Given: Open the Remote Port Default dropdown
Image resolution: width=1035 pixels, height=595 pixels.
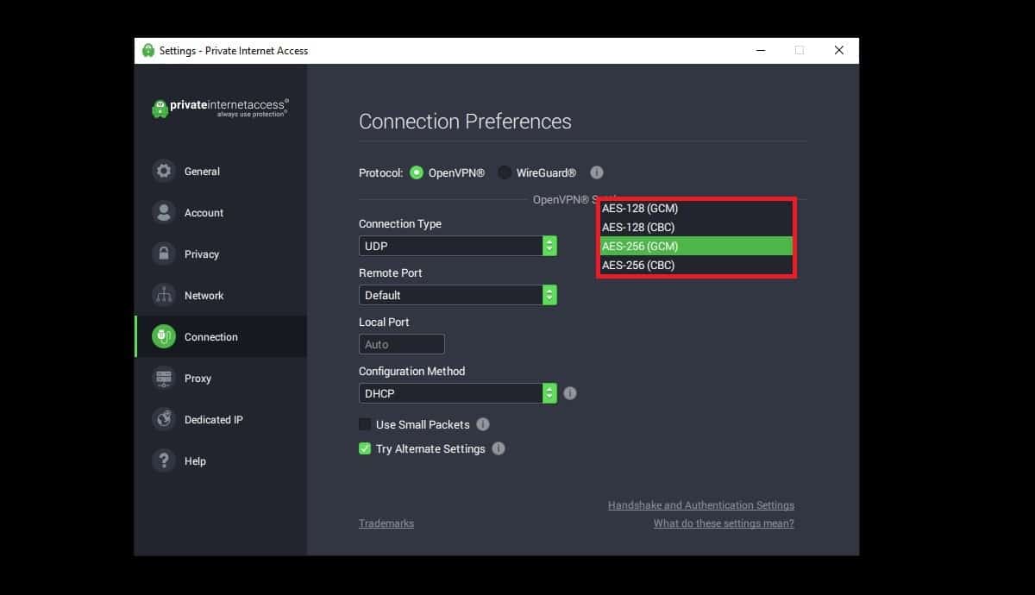Looking at the screenshot, I should [x=458, y=295].
